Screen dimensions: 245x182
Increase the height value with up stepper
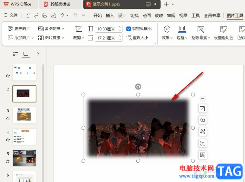click(x=120, y=27)
